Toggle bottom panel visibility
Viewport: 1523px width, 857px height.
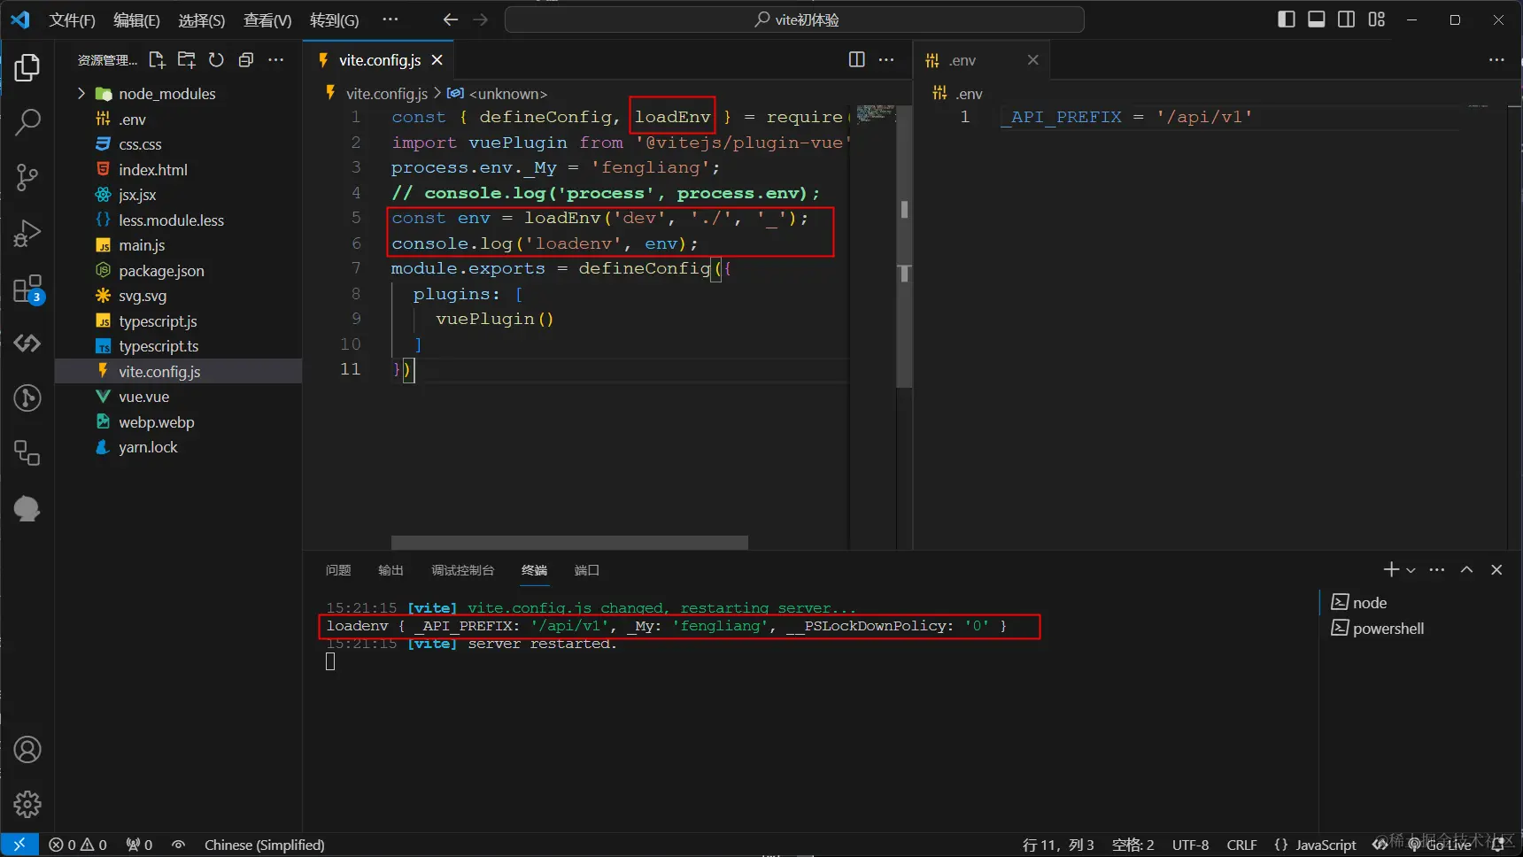point(1317,19)
